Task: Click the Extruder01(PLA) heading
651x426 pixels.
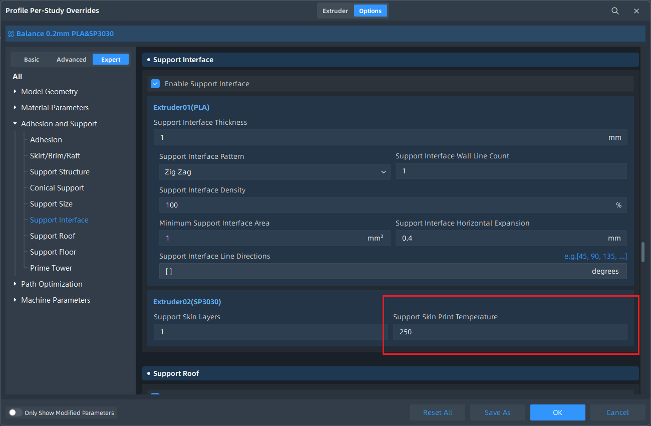Action: click(181, 107)
